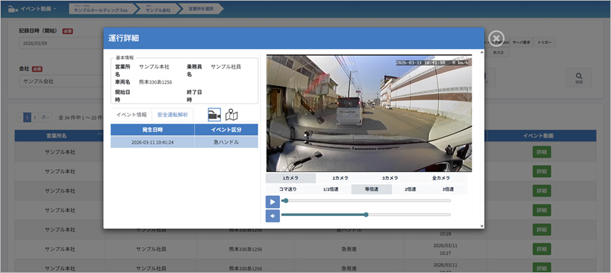Click the dashcam video view icon
Viewport: 611px width, 273px height.
[214, 115]
